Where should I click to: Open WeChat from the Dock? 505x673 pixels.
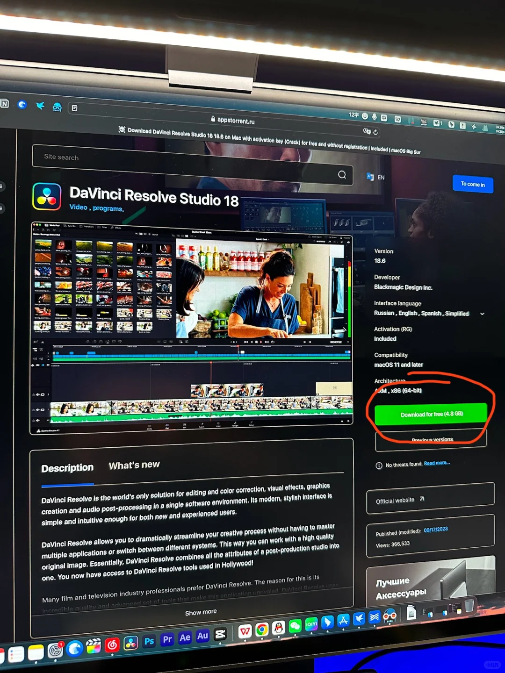[x=295, y=626]
